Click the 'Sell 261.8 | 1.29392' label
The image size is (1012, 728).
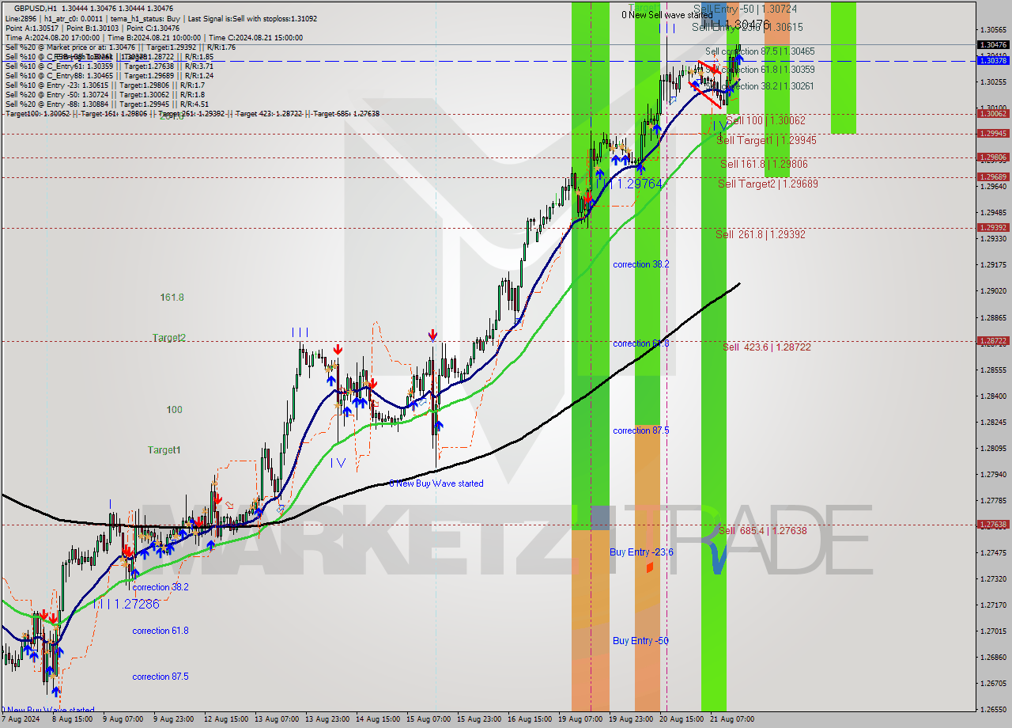click(x=760, y=234)
